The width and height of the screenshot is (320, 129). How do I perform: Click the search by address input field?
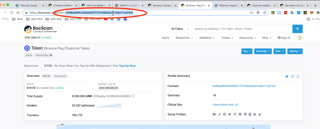(242, 29)
